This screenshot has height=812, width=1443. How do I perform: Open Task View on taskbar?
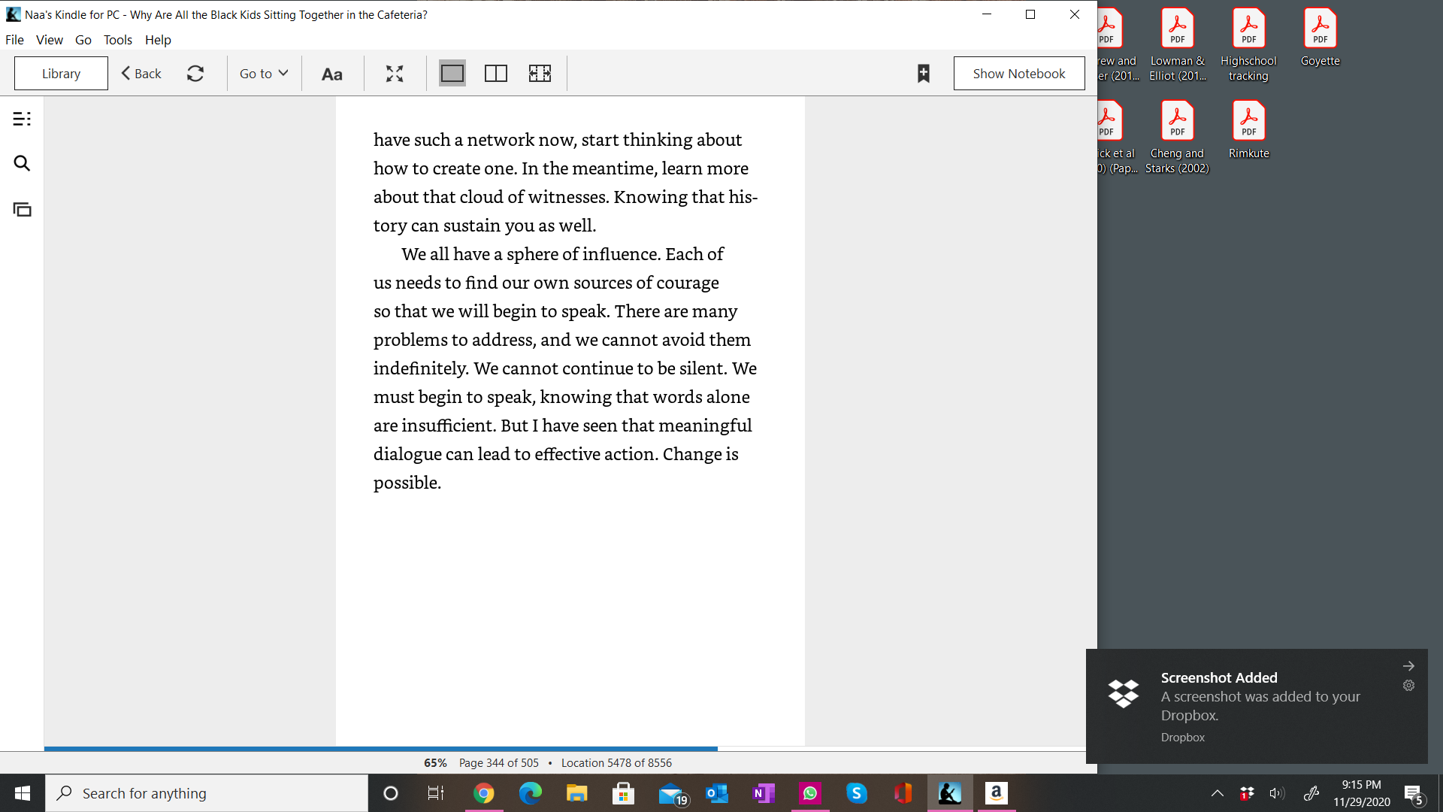click(x=436, y=793)
